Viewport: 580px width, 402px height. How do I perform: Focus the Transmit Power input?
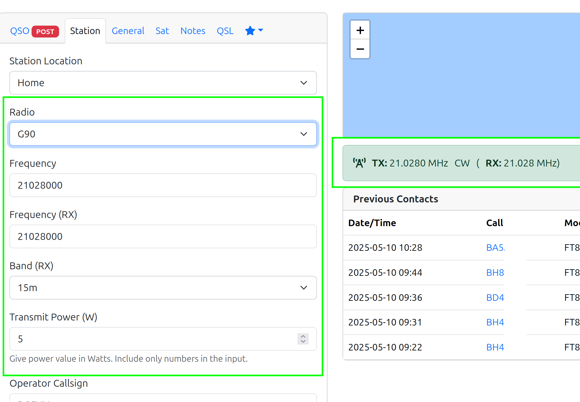coord(163,339)
